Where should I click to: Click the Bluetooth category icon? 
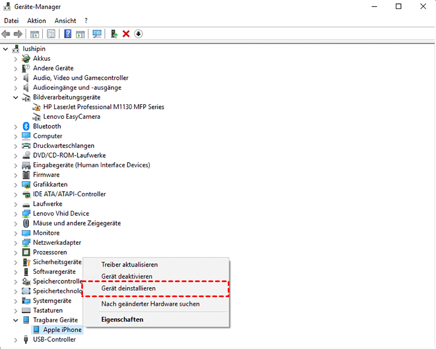(x=26, y=127)
